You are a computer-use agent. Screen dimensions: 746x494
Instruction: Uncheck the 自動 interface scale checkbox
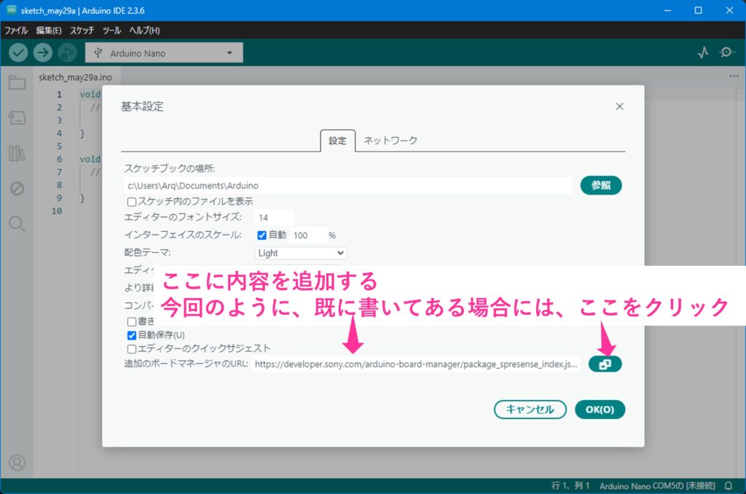pos(262,235)
